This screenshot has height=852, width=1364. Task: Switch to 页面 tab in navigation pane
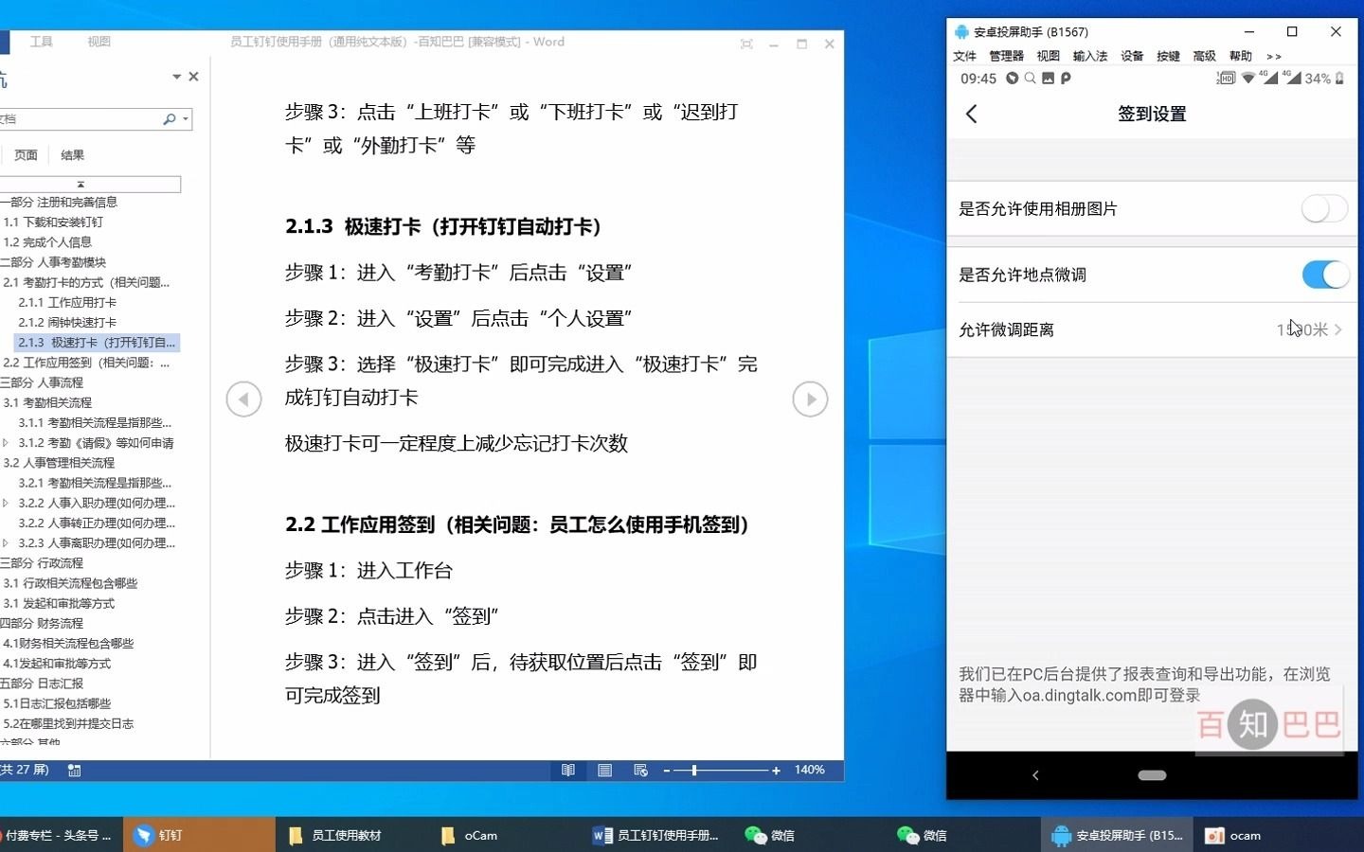(x=26, y=155)
